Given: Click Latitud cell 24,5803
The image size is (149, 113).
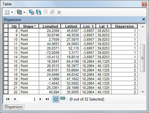Looking at the screenshot, I should [x=71, y=44].
